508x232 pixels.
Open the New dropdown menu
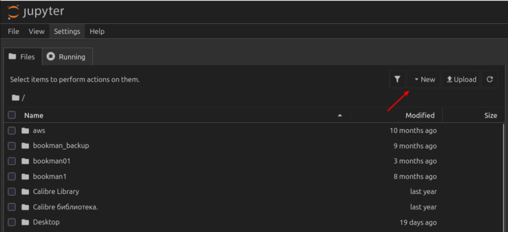(x=424, y=79)
